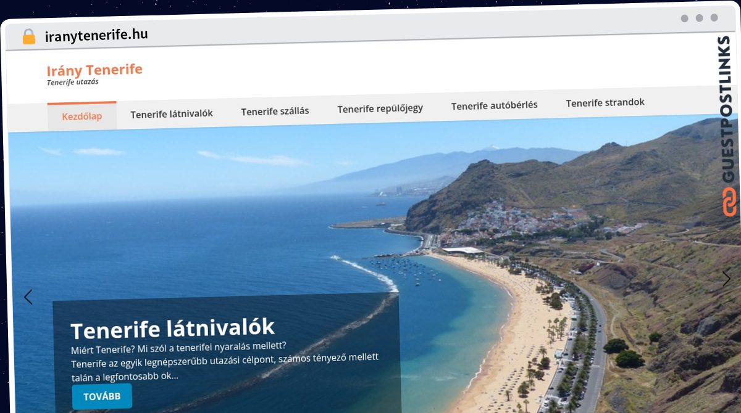Click the last gray window dot
The image size is (741, 413).
click(714, 18)
